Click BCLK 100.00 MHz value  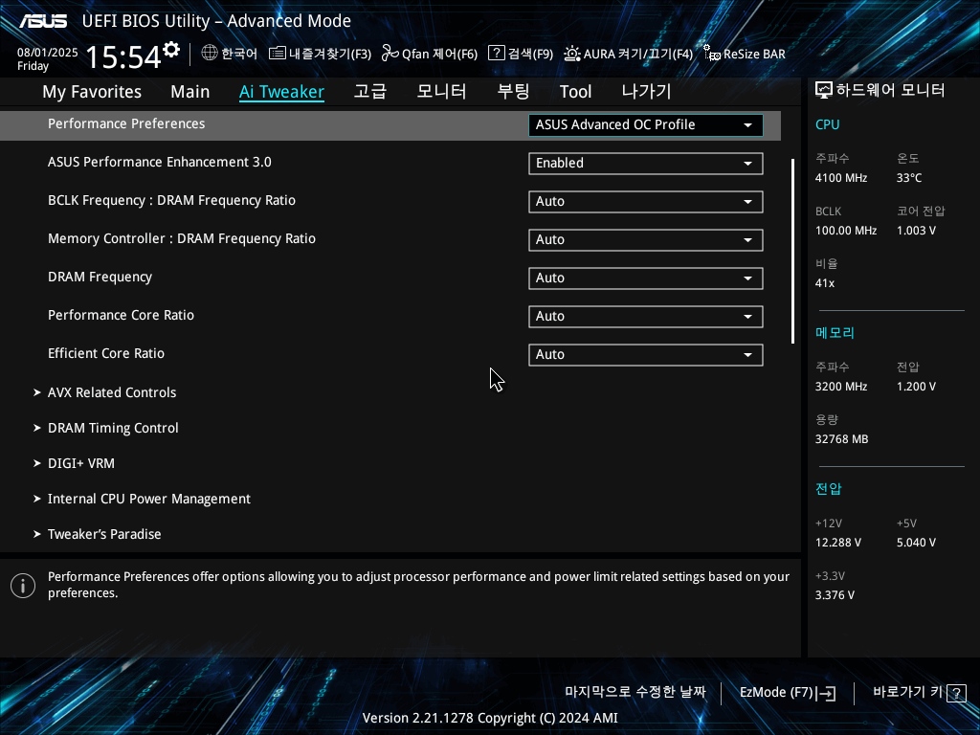846,231
